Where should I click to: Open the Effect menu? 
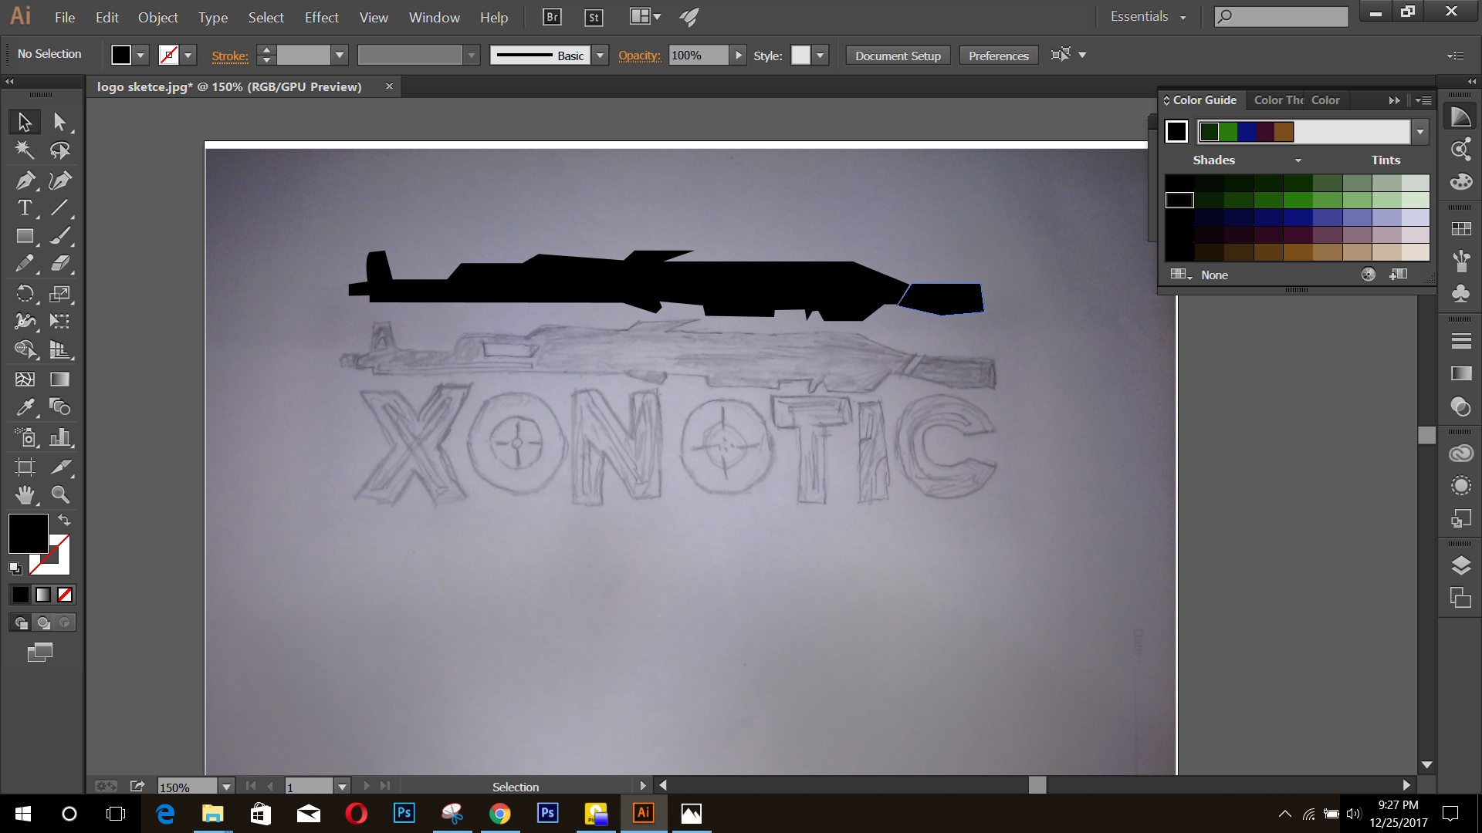pyautogui.click(x=321, y=17)
